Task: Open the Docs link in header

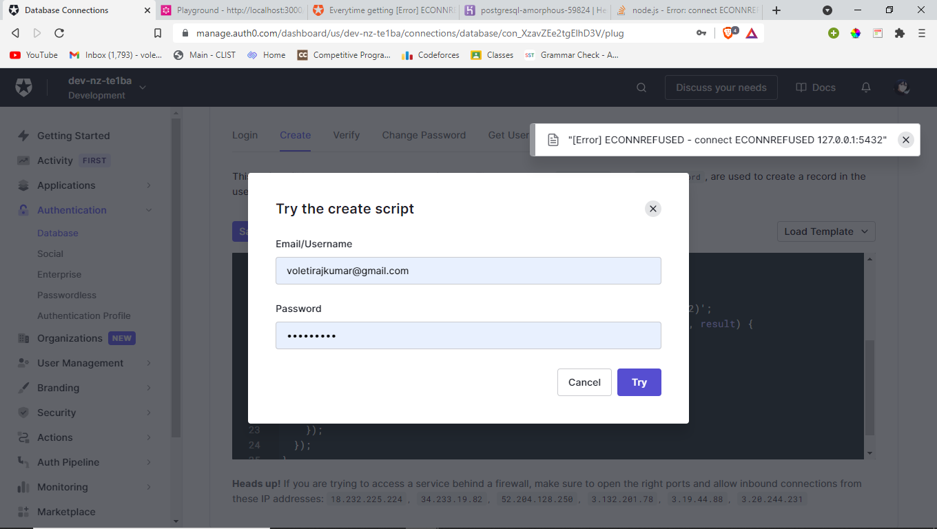Action: click(x=816, y=87)
